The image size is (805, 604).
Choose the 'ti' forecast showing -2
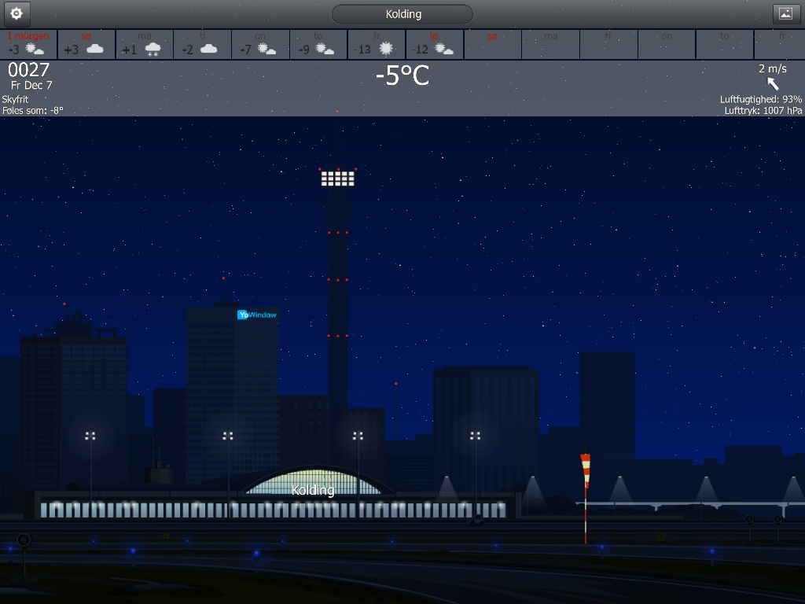coord(202,44)
